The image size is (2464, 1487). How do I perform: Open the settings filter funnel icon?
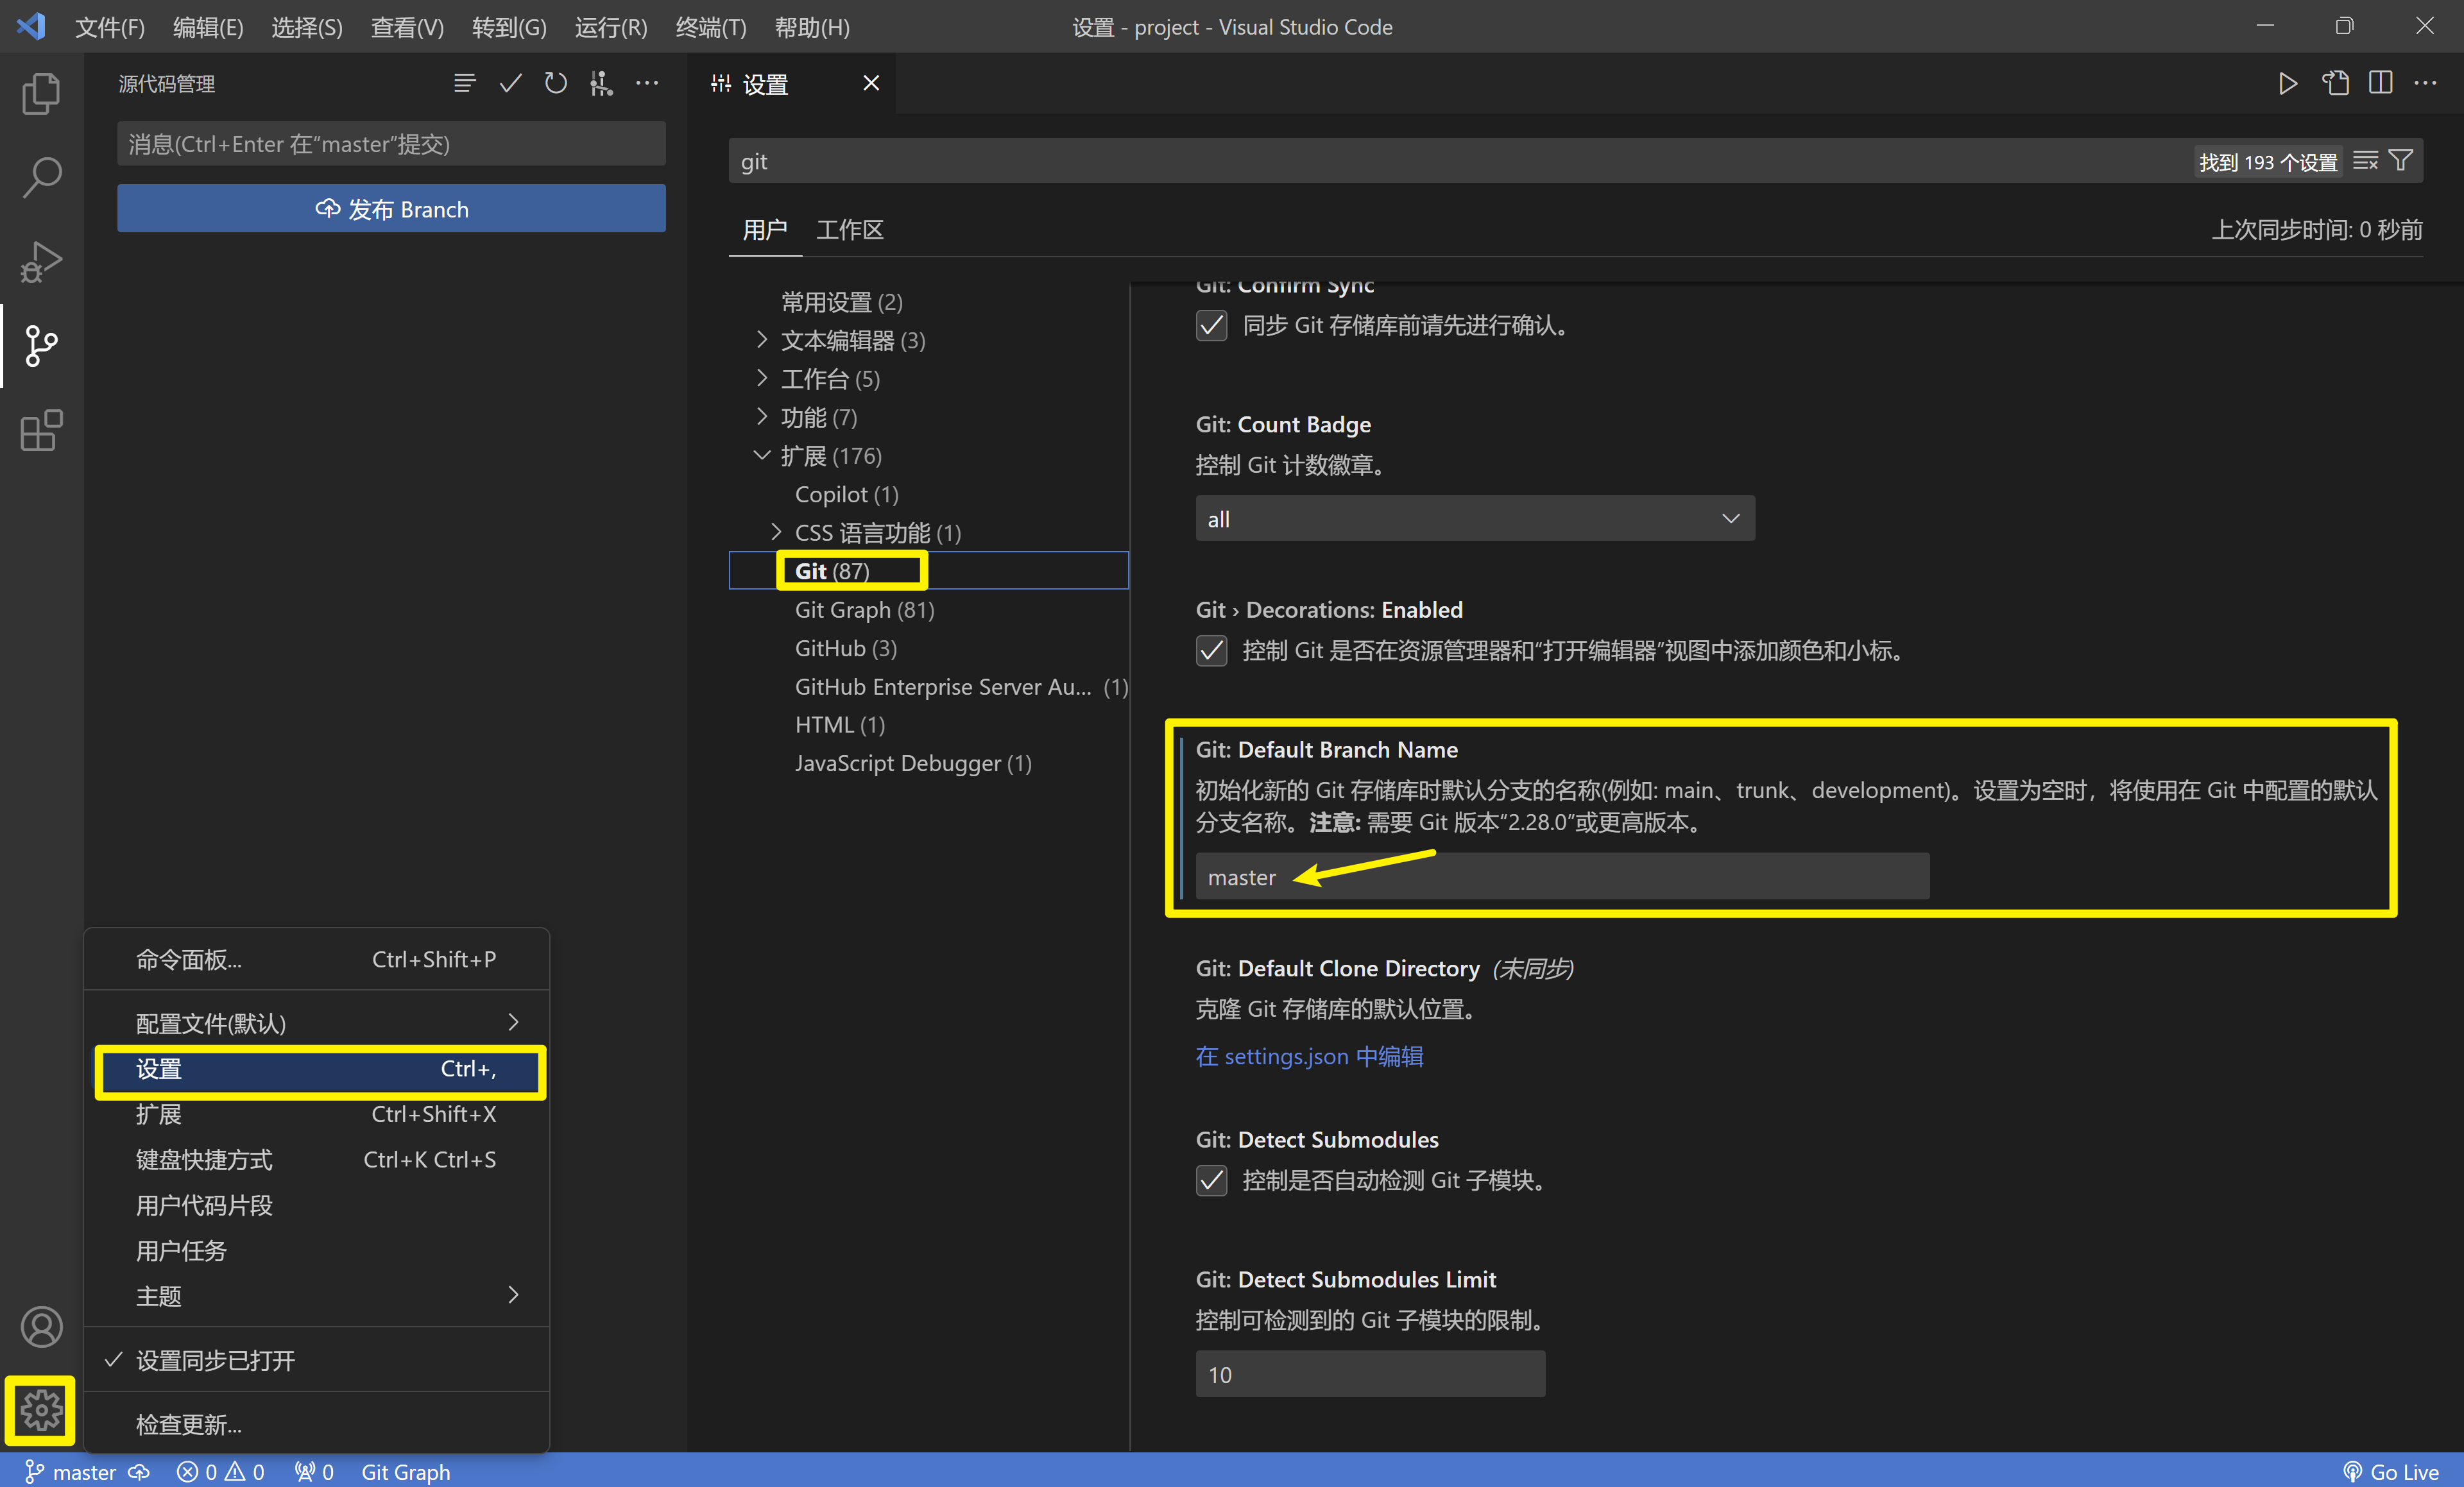2401,161
